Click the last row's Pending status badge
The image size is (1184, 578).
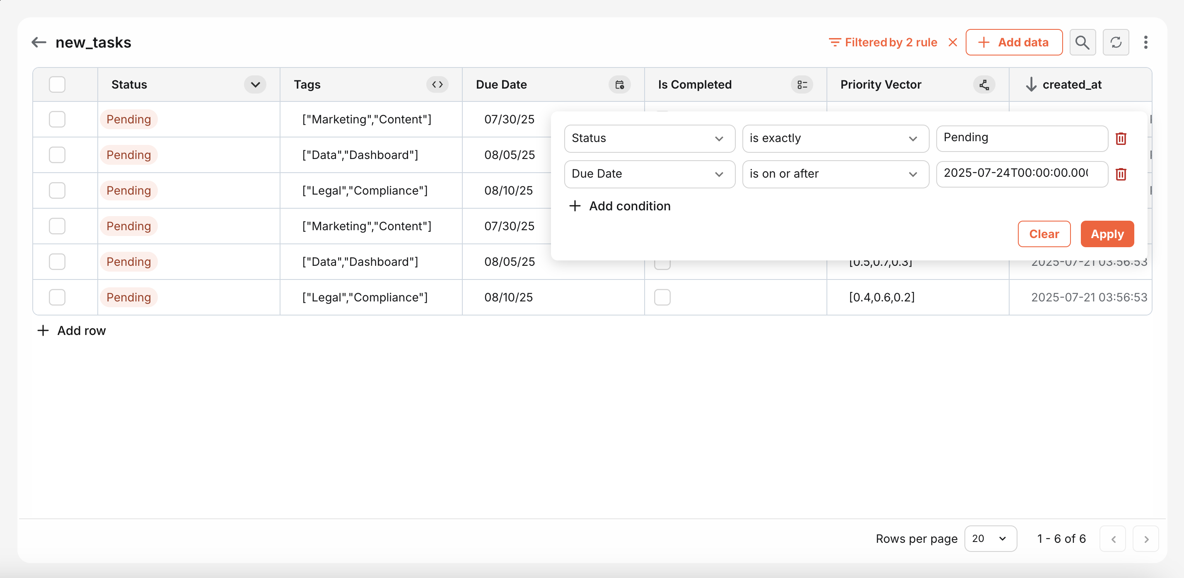[129, 297]
